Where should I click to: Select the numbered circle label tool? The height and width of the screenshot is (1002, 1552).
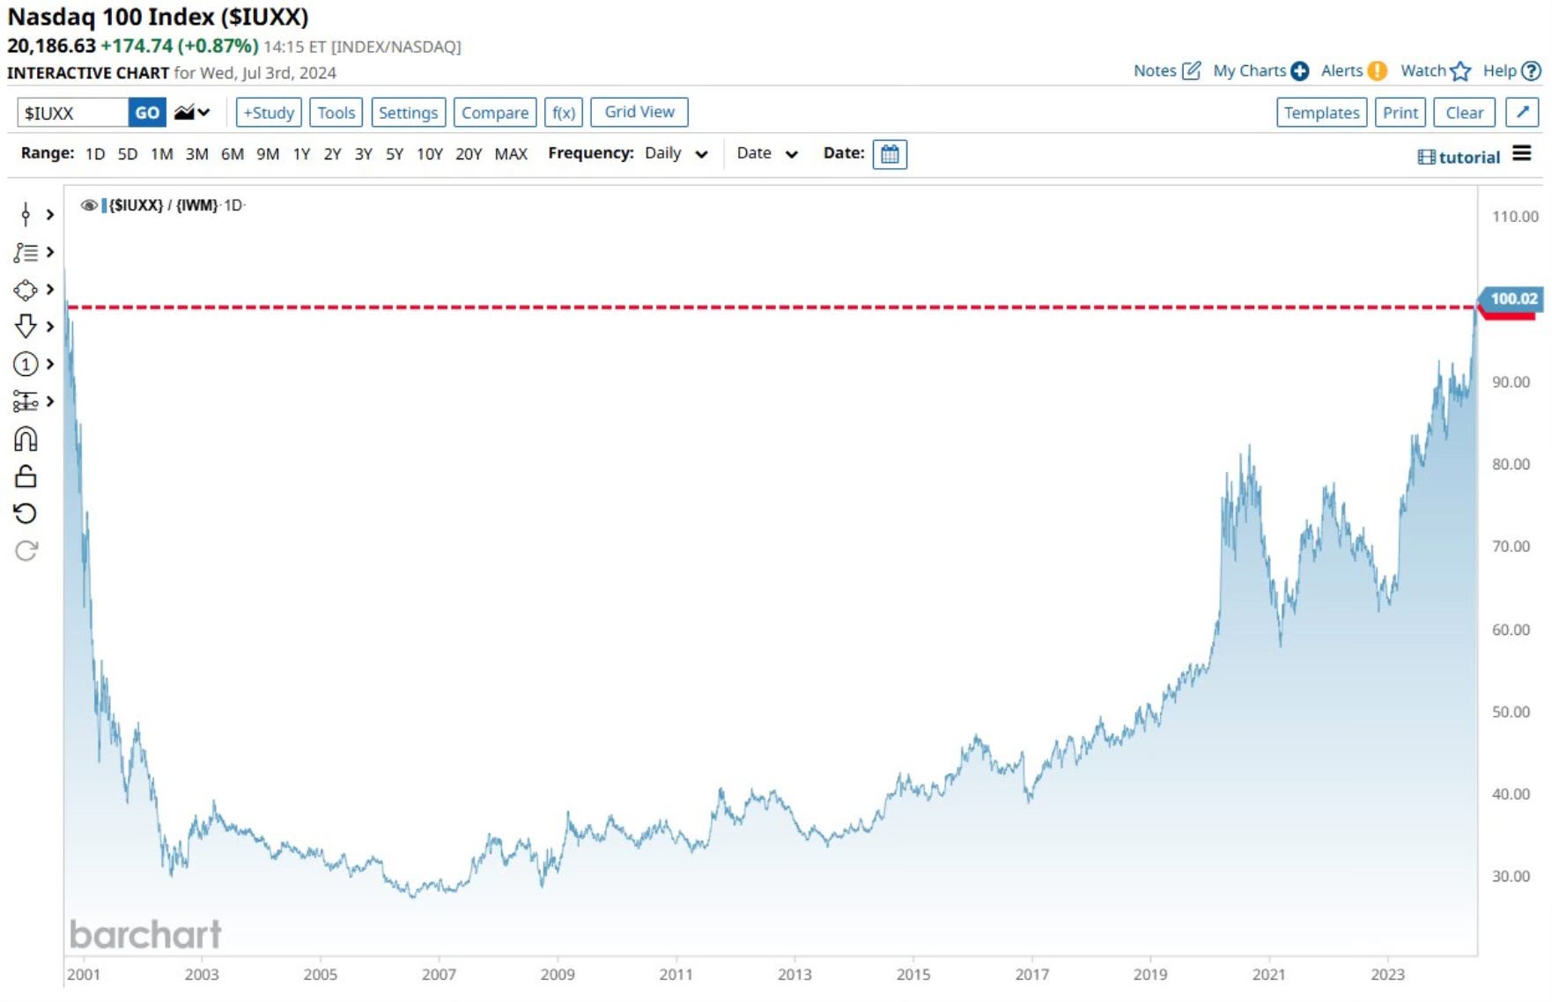[26, 364]
